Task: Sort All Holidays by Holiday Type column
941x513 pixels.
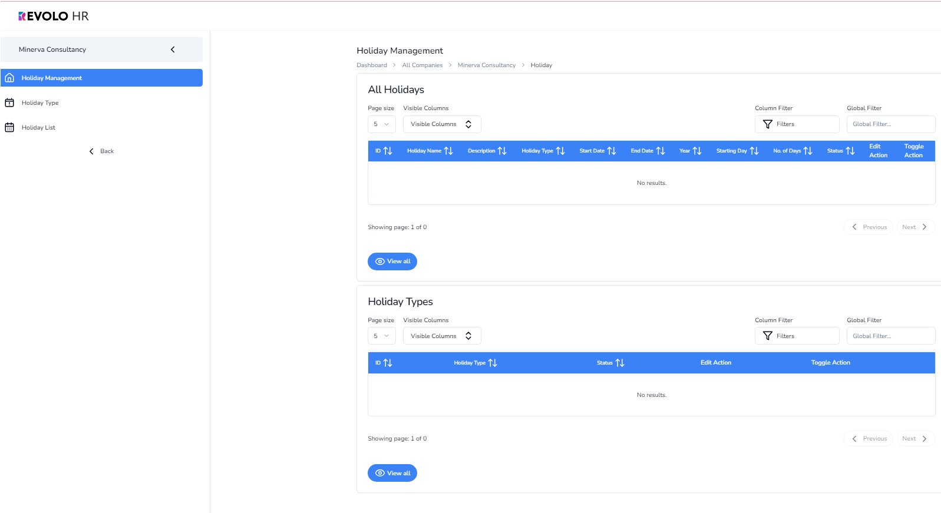Action: click(543, 151)
